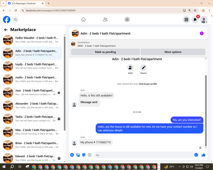Open Windows notification center icon

[207, 167]
